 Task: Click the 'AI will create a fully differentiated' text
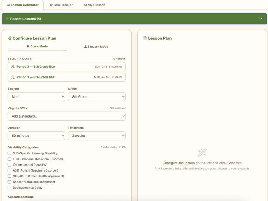tap(202, 169)
